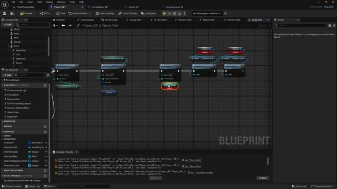Image resolution: width=337 pixels, height=189 pixels.
Task: Save the blueprint with the floppy disk icon
Action: pyautogui.click(x=5, y=13)
